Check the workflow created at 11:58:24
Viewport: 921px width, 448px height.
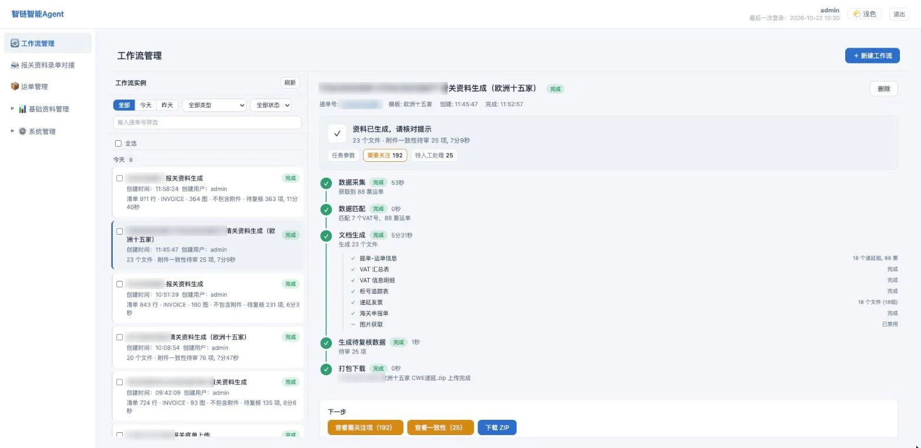(120, 178)
